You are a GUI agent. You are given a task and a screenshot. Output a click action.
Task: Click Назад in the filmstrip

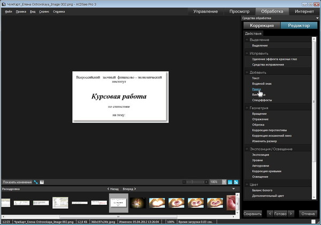point(113,189)
